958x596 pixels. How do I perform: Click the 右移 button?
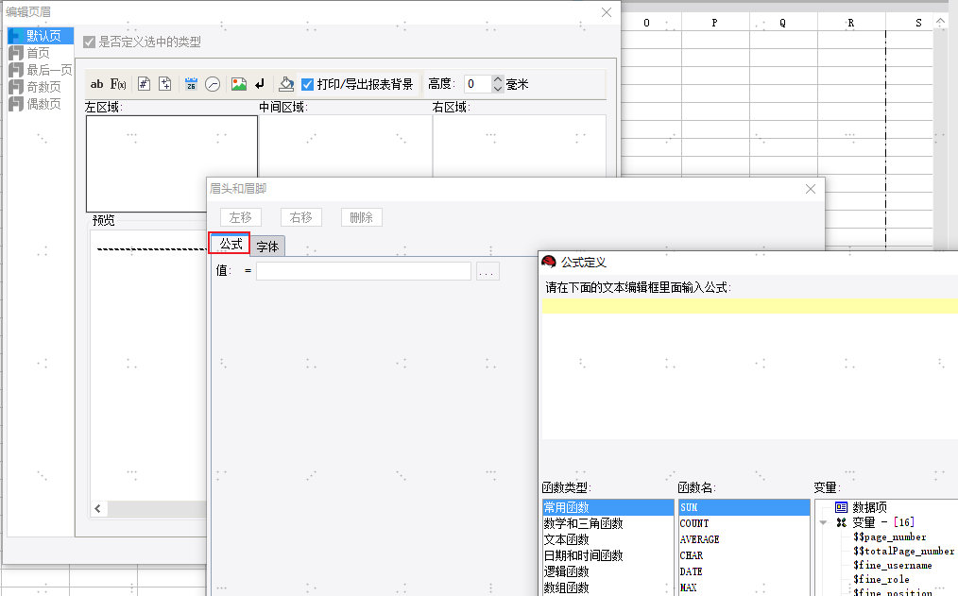coord(301,217)
